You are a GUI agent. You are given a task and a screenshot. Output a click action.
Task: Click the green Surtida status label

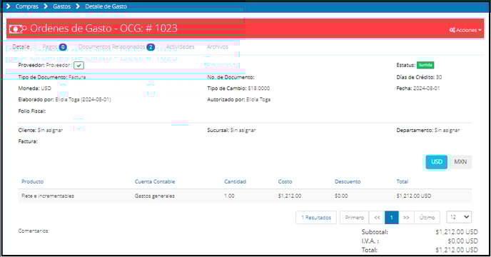tap(425, 65)
